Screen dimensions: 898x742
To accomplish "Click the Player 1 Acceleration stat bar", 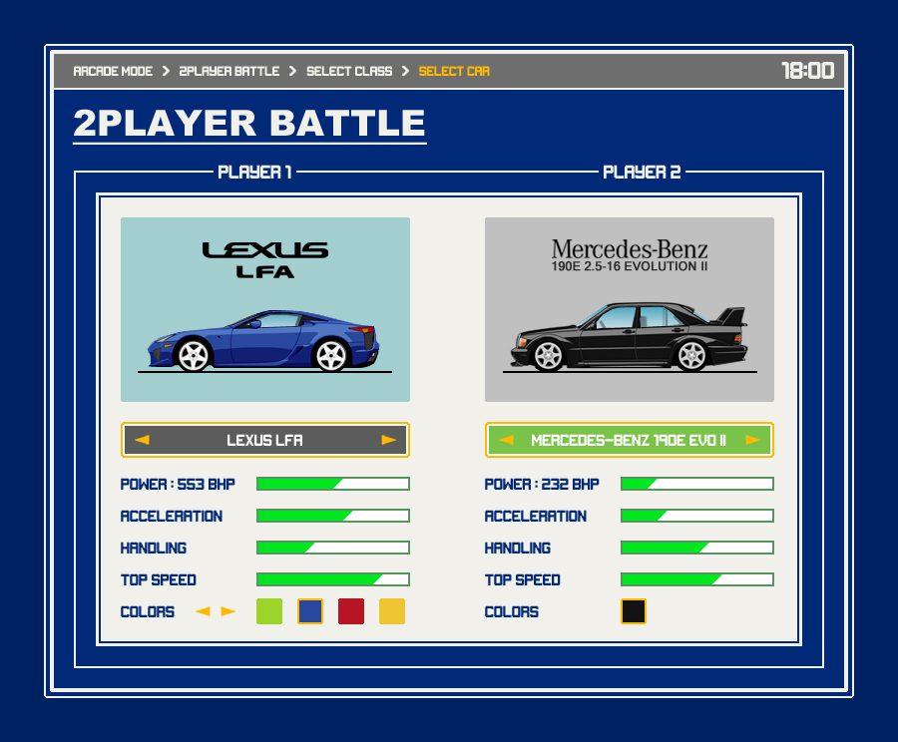I will point(332,516).
